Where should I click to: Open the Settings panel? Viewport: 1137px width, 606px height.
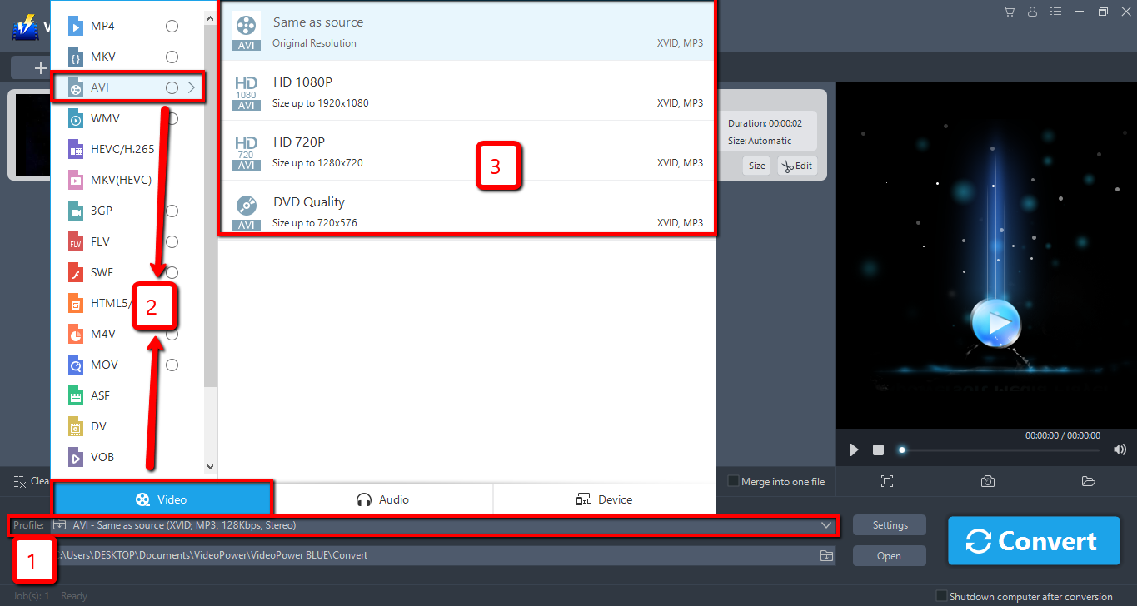(x=889, y=524)
